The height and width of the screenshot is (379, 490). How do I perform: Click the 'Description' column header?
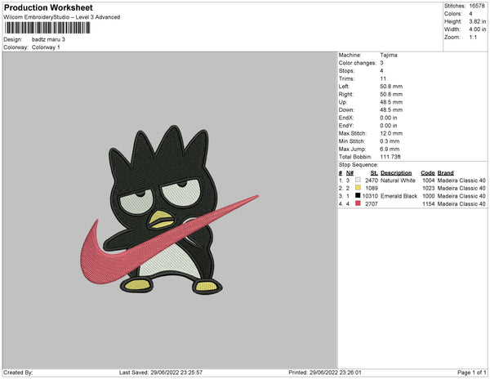point(396,173)
